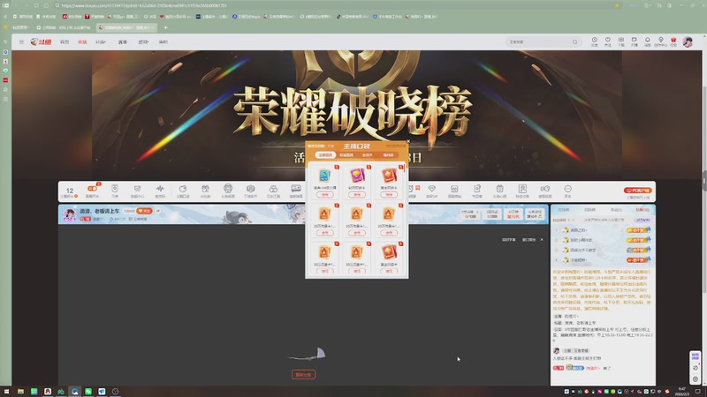Open the notifications bell icon
The image size is (707, 397).
(648, 41)
